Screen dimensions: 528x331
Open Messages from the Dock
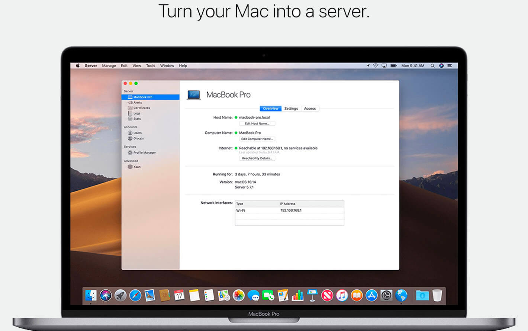click(254, 296)
